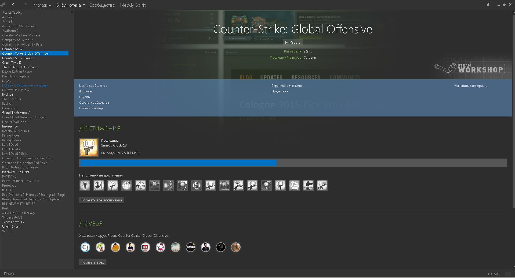Open the Meddy Spirit profile menu
Screen dimensions: 515x278
tap(133, 5)
